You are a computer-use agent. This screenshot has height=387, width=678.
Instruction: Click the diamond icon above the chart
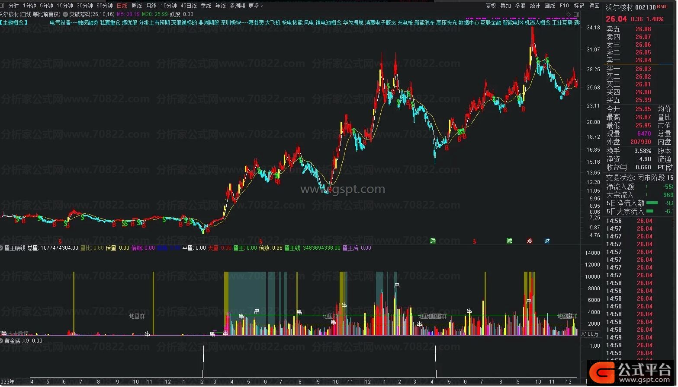click(568, 14)
